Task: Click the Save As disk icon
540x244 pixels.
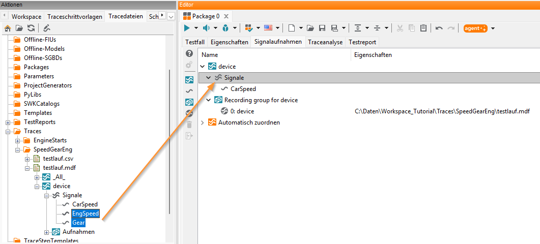Action: pos(334,28)
